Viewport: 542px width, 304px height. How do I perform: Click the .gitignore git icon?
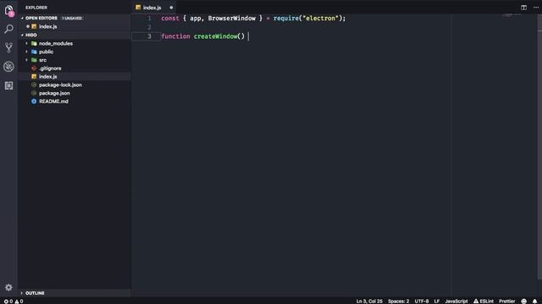(34, 68)
